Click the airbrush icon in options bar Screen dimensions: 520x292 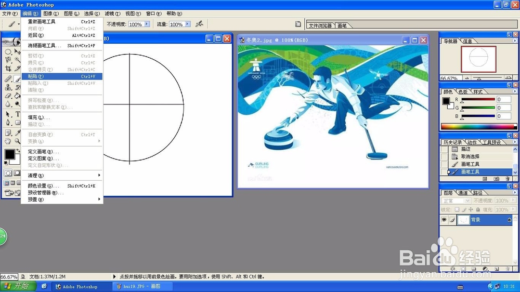coord(199,24)
